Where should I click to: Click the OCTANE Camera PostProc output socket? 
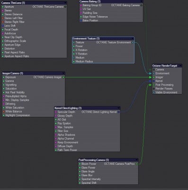tap(137, 164)
